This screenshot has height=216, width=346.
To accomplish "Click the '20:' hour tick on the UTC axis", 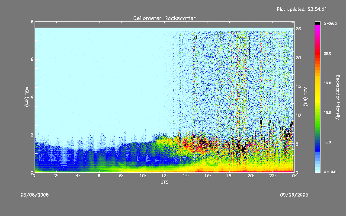I will pyautogui.click(x=251, y=176).
